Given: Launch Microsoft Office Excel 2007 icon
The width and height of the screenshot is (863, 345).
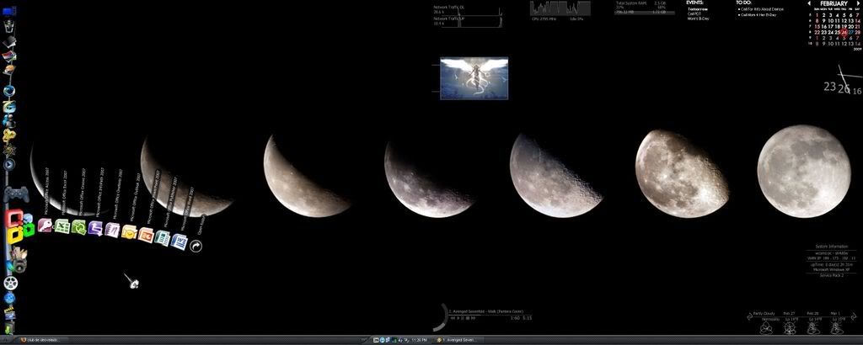Looking at the screenshot, I should 62,226.
